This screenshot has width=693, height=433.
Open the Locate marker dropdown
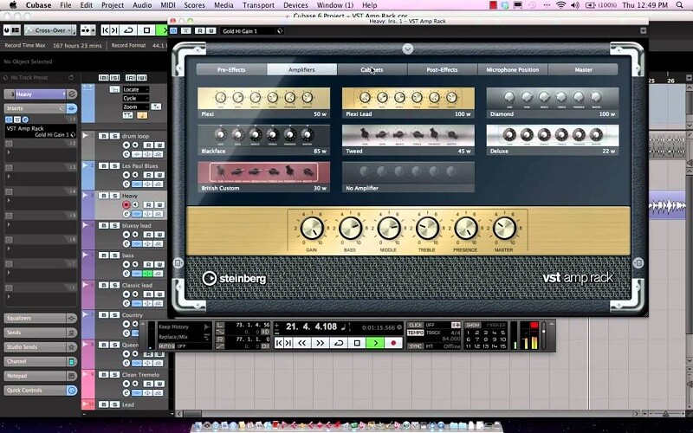[135, 89]
